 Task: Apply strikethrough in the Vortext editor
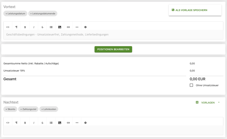(x=42, y=27)
